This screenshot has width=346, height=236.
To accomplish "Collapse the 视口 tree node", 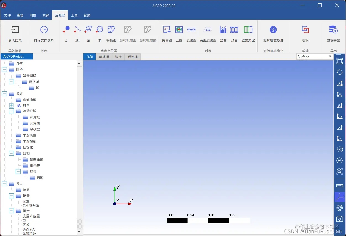I will pos(4,184).
